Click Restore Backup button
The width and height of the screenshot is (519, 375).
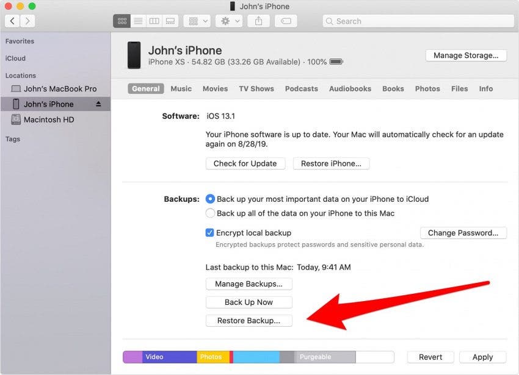249,321
